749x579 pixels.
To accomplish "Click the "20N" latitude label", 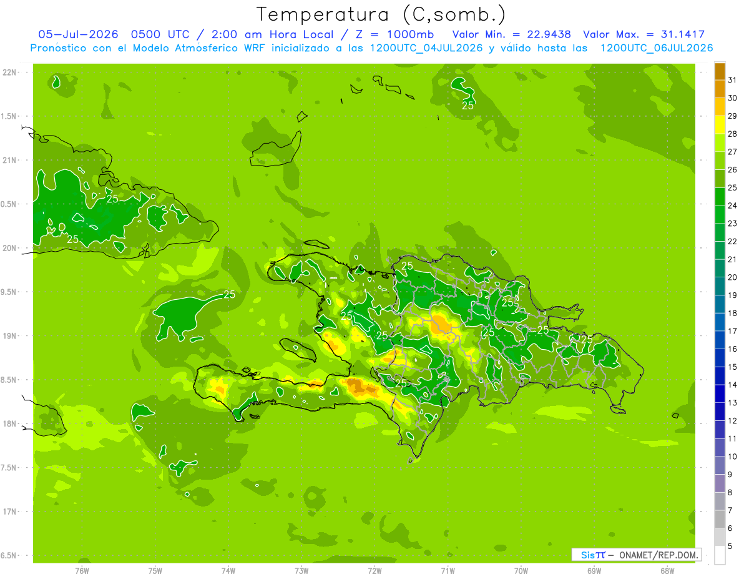I will 9,248.
